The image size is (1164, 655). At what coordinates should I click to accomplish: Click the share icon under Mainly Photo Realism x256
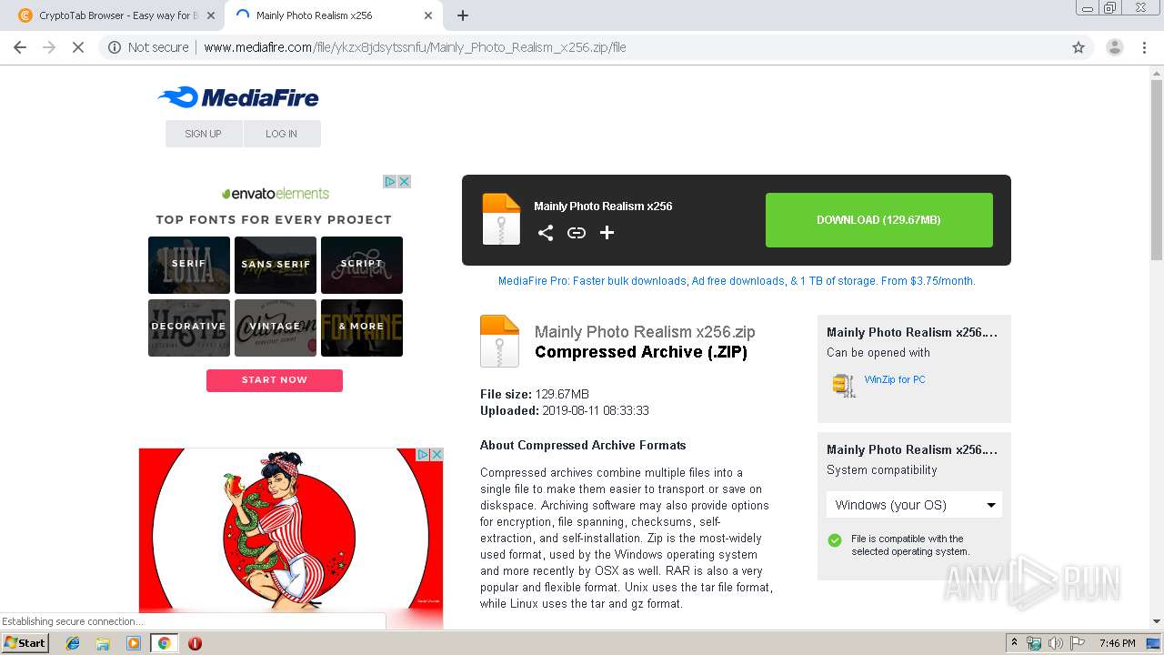[x=546, y=233]
